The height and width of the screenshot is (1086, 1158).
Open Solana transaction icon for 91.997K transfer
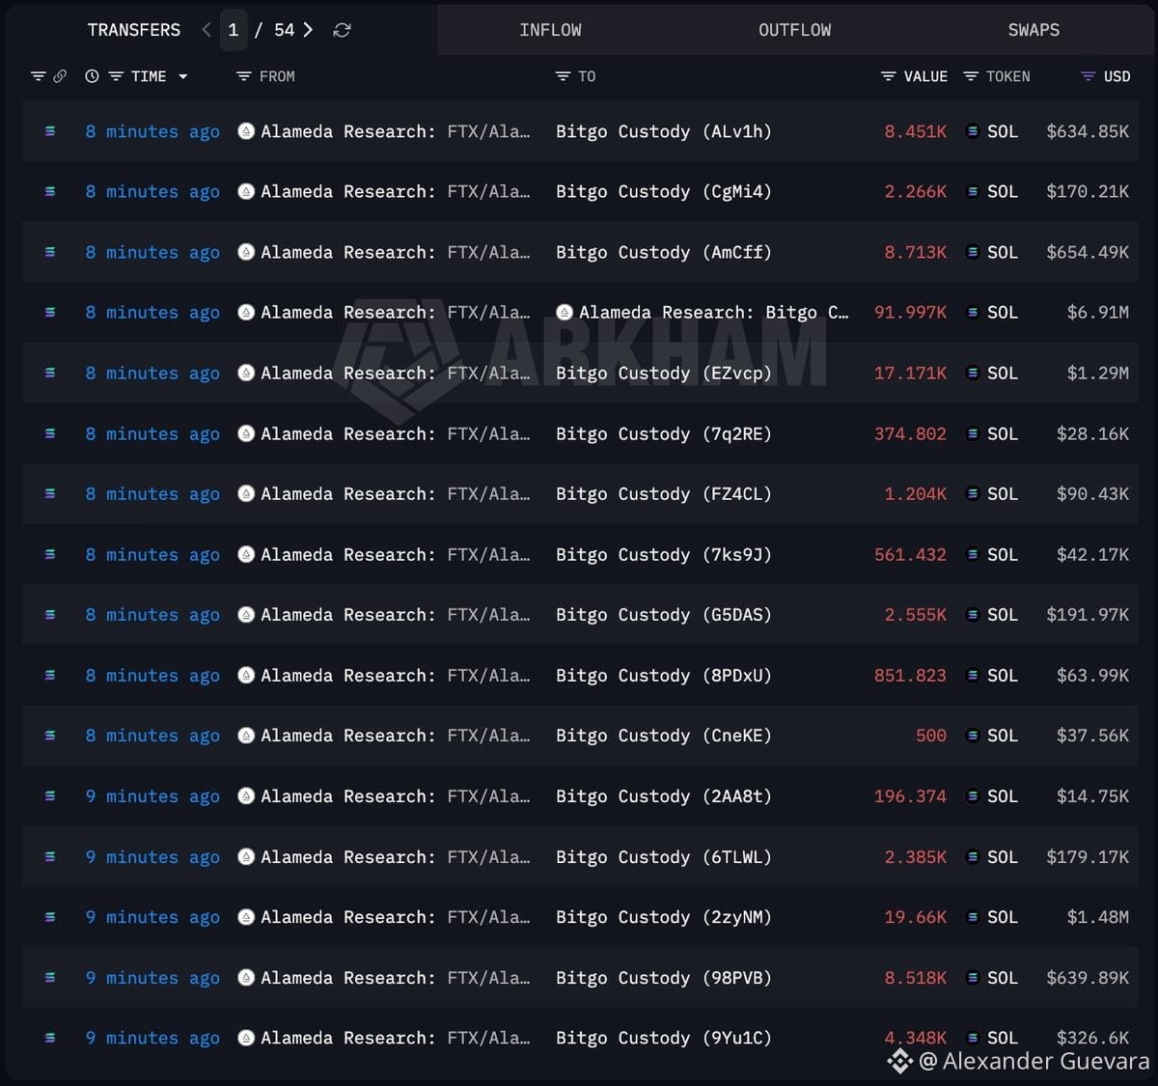(x=50, y=312)
